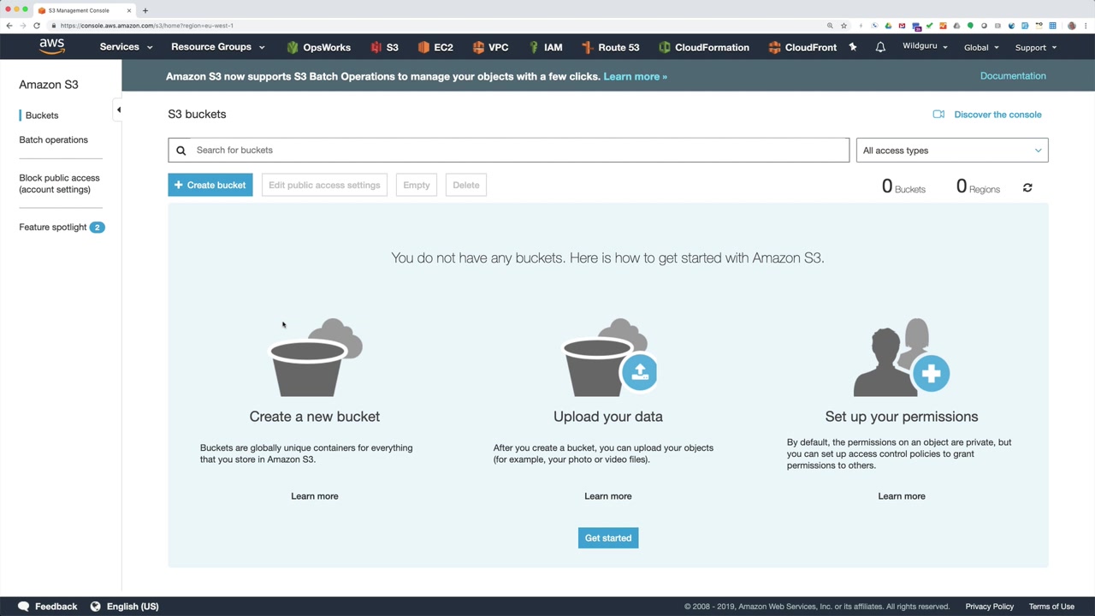Click the Empty button
Viewport: 1095px width, 616px height.
(417, 185)
